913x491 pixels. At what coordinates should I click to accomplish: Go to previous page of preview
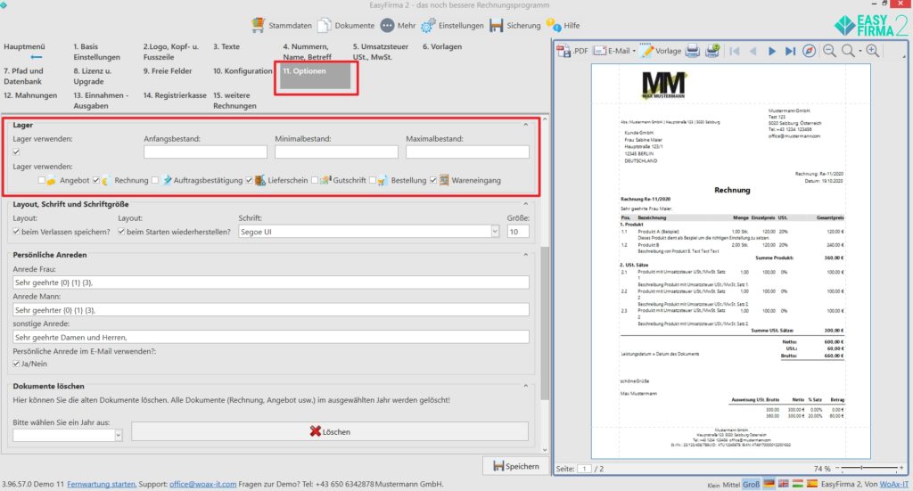[x=753, y=51]
